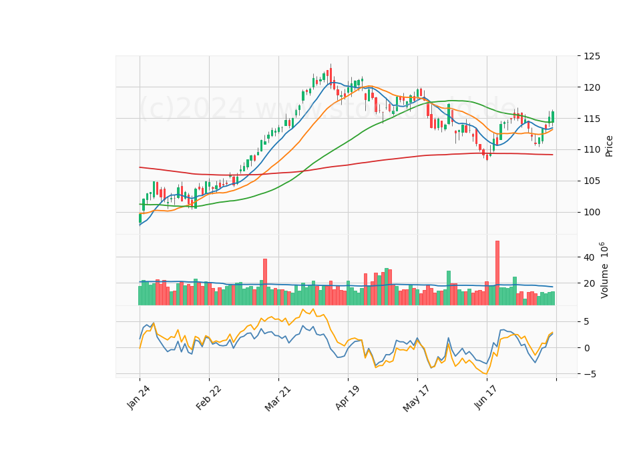Pick the 110 price axis label
The width and height of the screenshot is (641, 460).
(x=592, y=150)
